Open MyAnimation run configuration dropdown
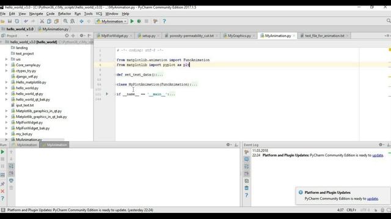Screen dimensions: 391x219 (111, 21)
